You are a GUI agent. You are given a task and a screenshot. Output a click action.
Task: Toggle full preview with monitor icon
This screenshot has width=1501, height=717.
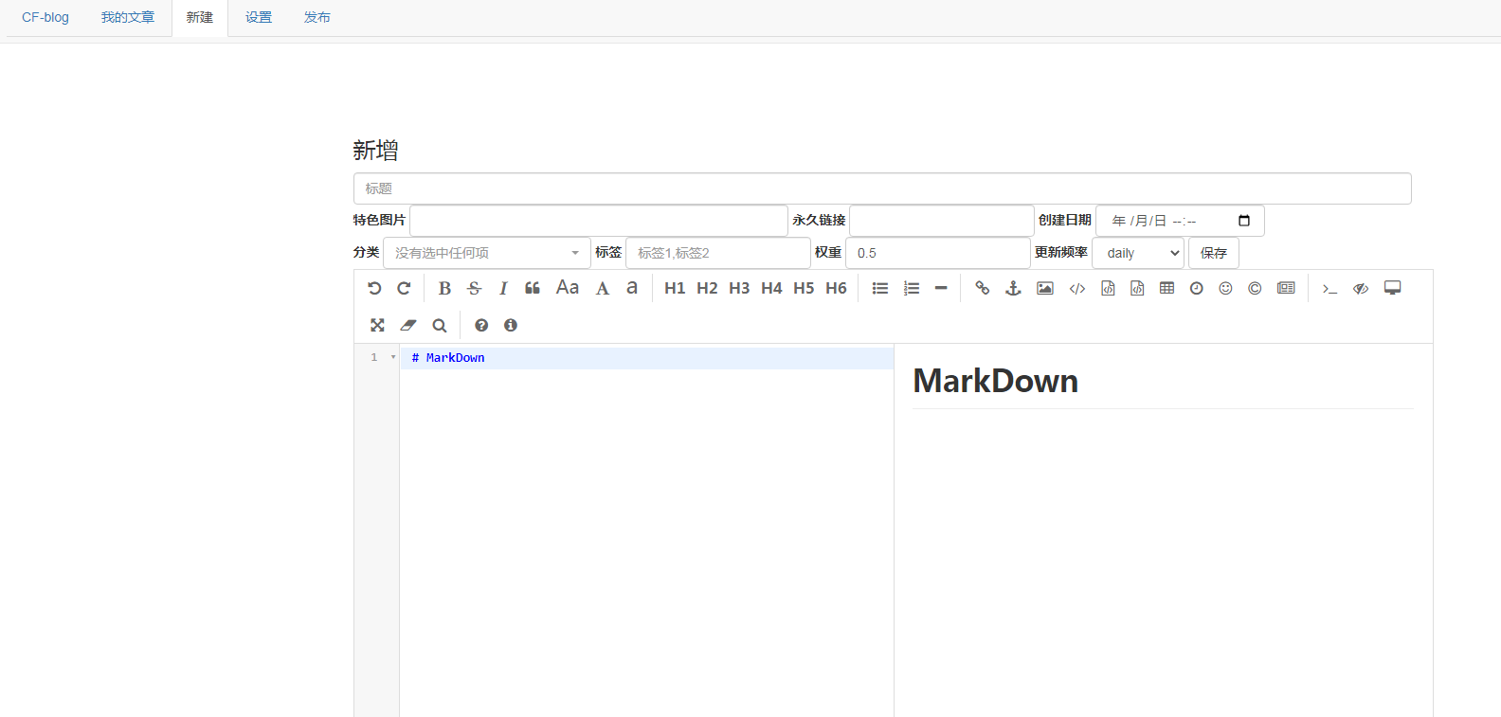tap(1392, 288)
